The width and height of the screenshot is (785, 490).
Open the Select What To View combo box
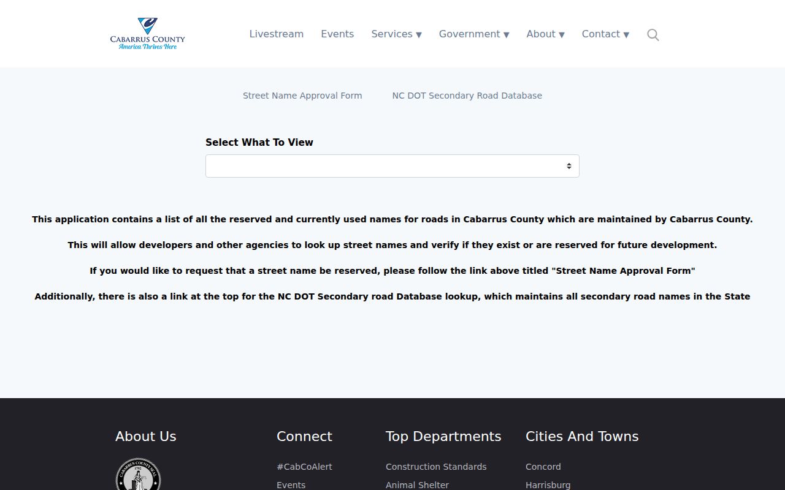392,166
